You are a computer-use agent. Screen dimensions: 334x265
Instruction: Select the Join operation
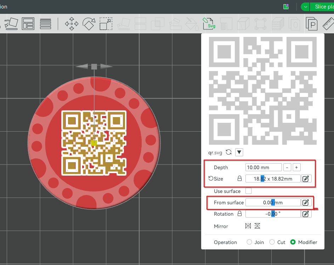click(249, 242)
